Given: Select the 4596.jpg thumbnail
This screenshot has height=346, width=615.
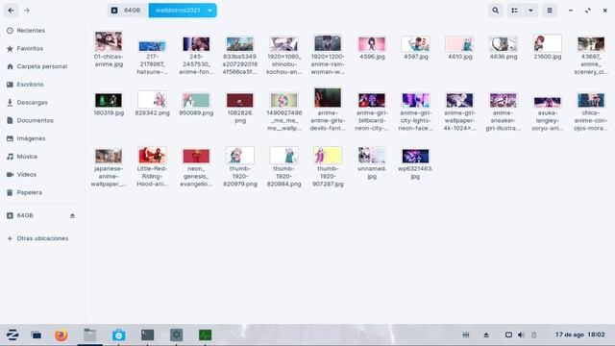Looking at the screenshot, I should 372,44.
